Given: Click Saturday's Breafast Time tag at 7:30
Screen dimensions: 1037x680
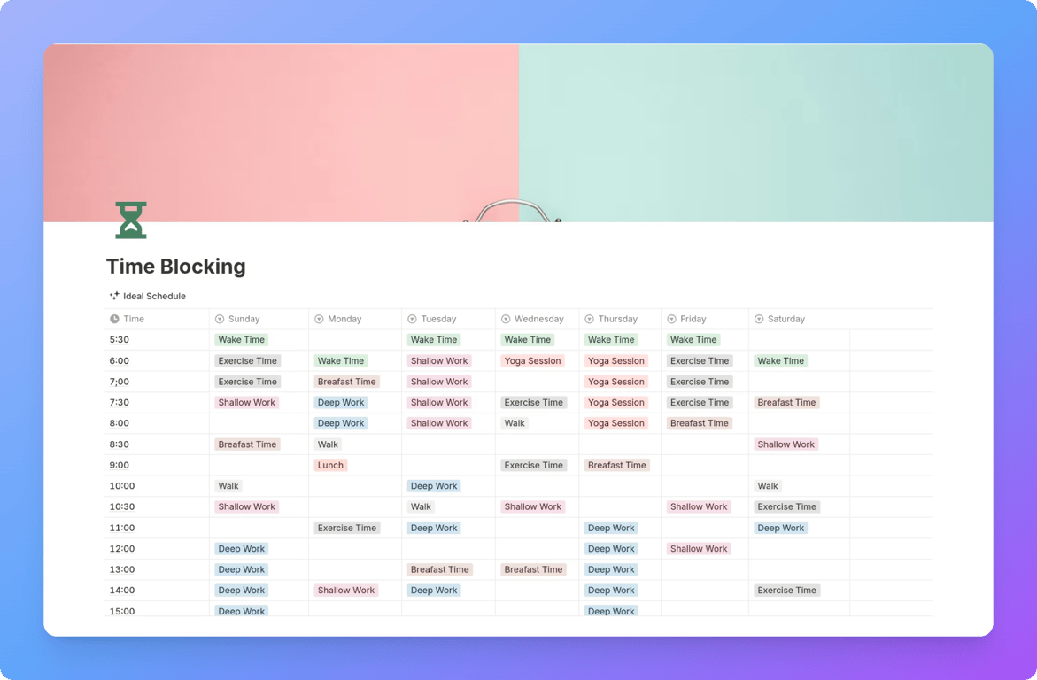Looking at the screenshot, I should coord(786,402).
